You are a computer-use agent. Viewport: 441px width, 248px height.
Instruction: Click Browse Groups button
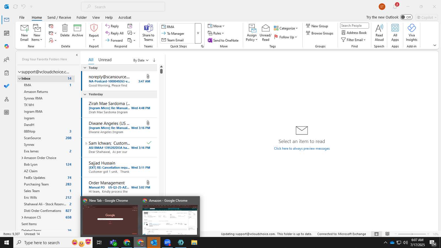pyautogui.click(x=320, y=33)
